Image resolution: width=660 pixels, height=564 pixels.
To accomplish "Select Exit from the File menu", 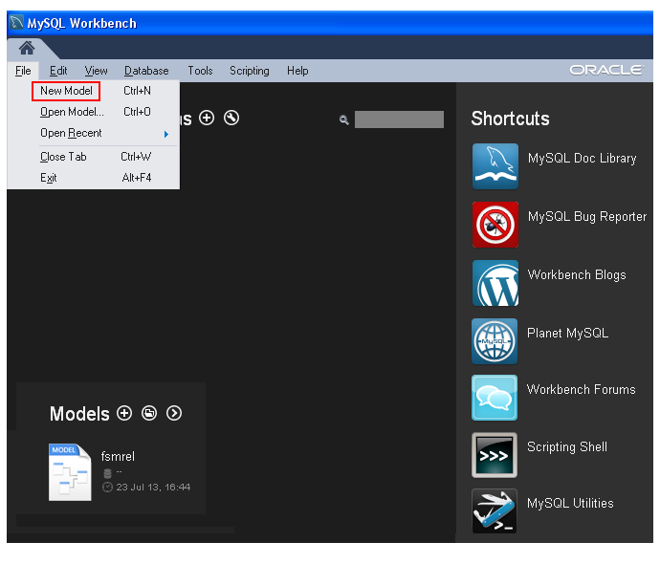I will pyautogui.click(x=49, y=178).
